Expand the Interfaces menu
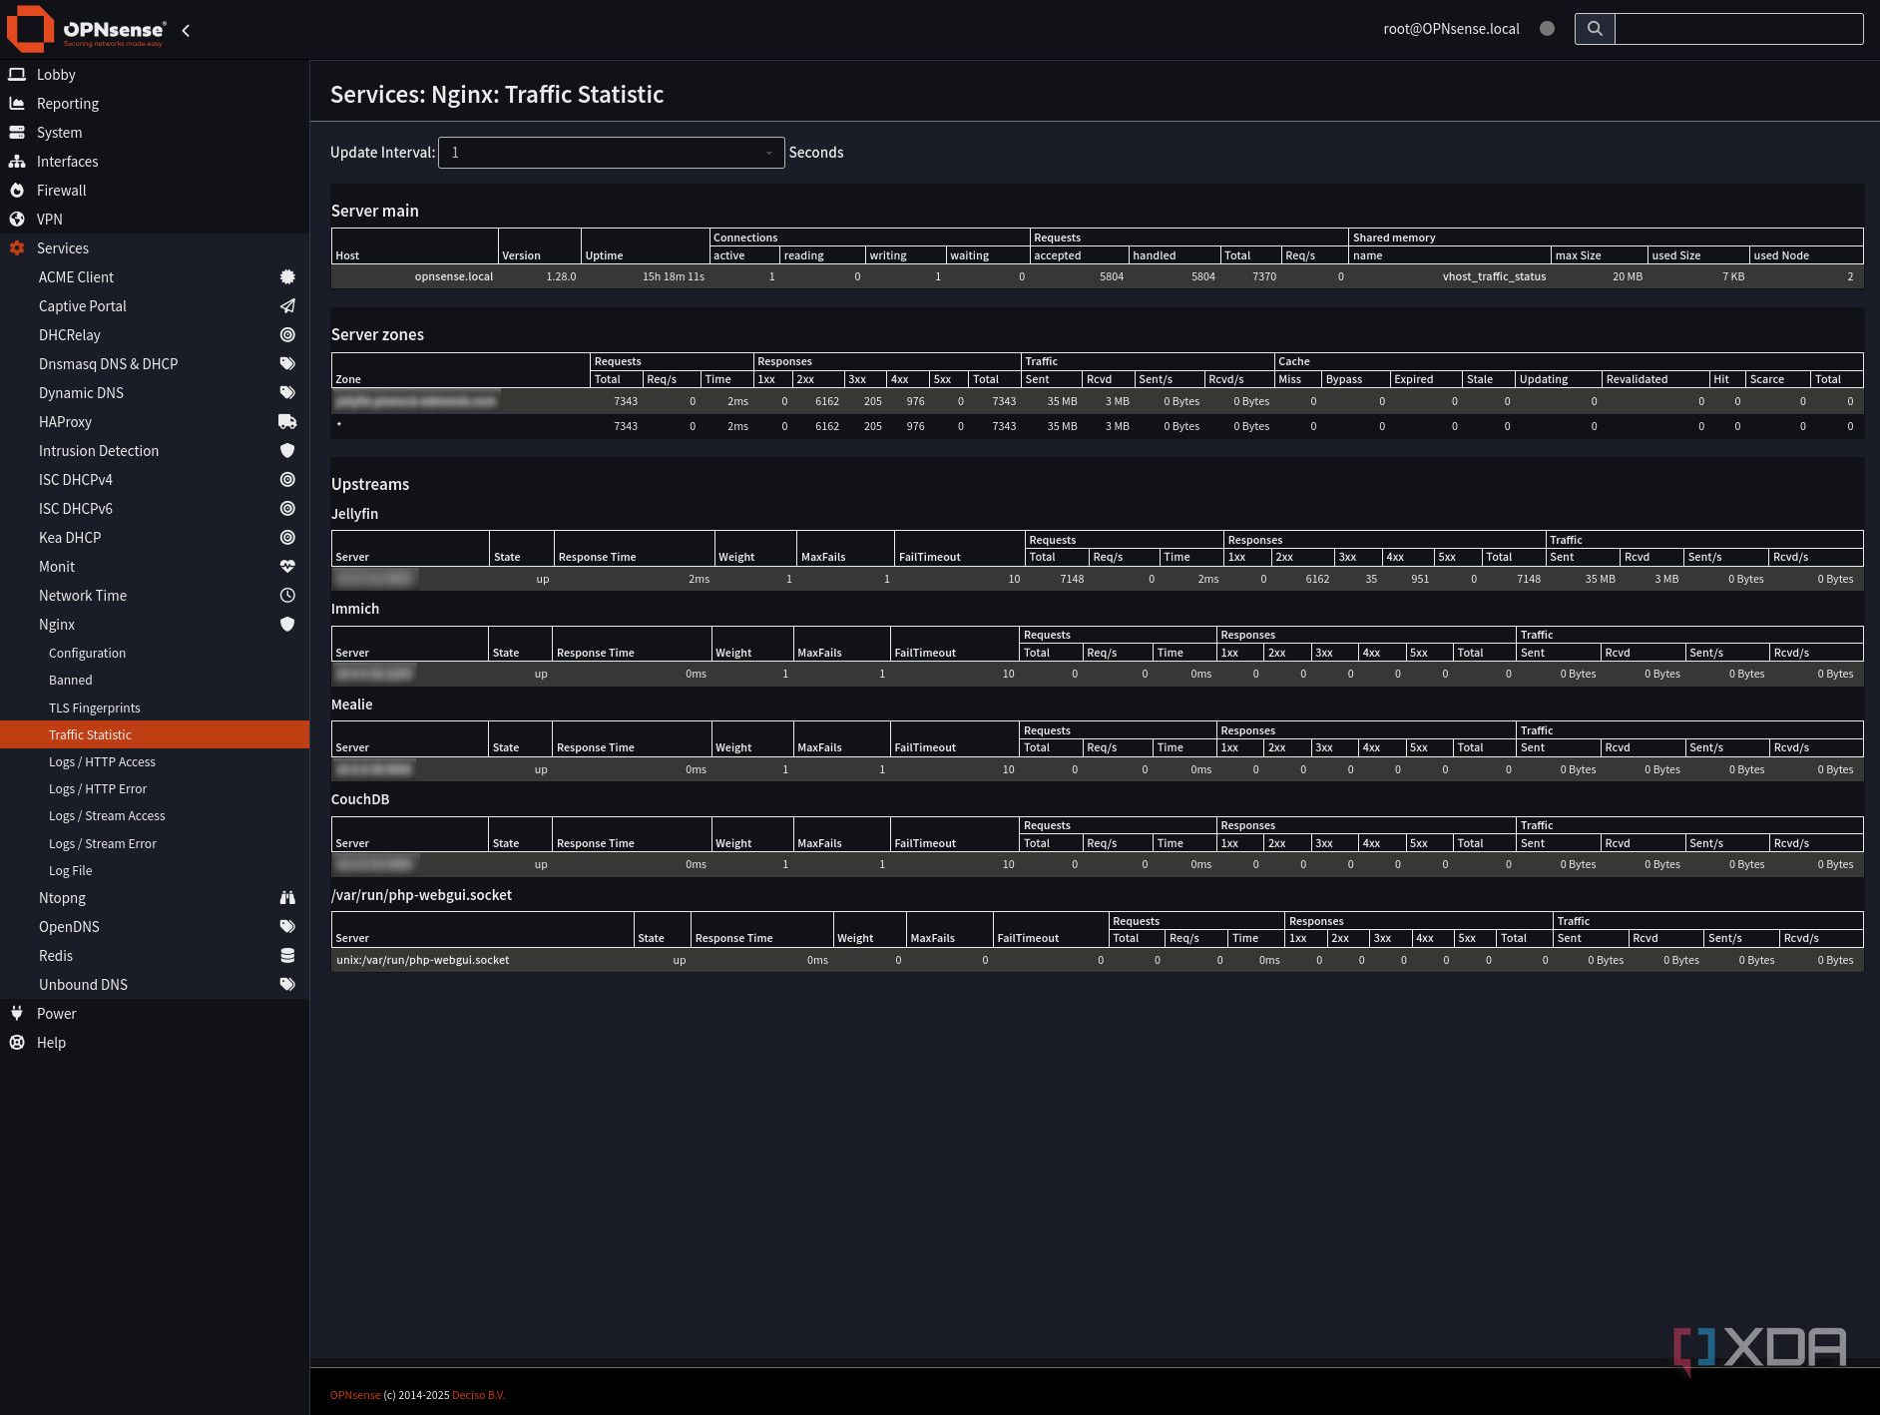This screenshot has width=1880, height=1415. pos(155,161)
